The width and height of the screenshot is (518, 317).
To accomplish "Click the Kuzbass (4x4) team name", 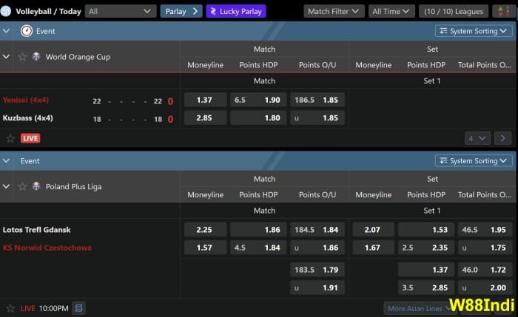I will [x=28, y=117].
